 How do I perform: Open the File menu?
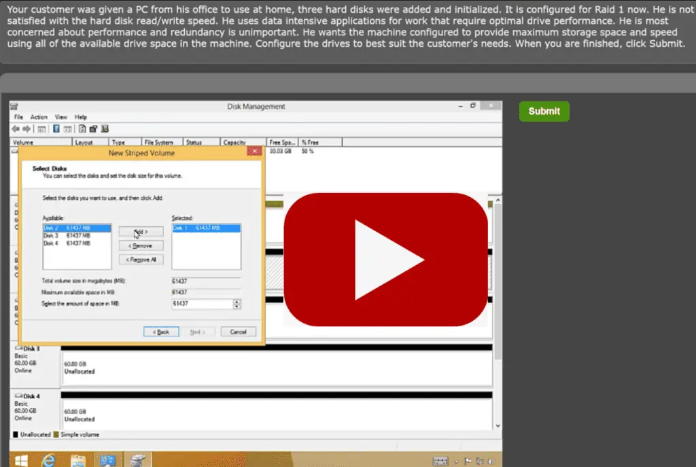18,117
